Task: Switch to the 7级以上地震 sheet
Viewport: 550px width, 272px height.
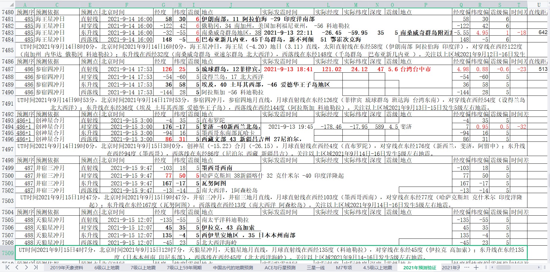Action: [143, 268]
